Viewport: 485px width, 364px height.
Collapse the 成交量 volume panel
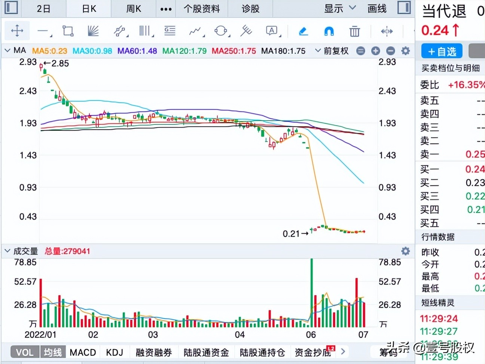coord(7,251)
